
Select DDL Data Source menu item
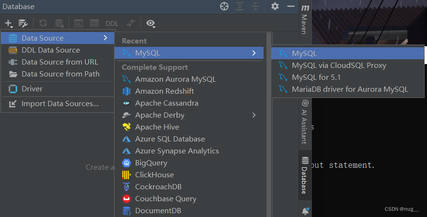(58, 50)
